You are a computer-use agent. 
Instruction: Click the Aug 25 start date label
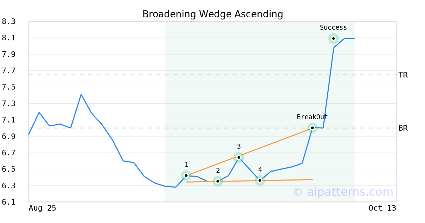point(42,208)
